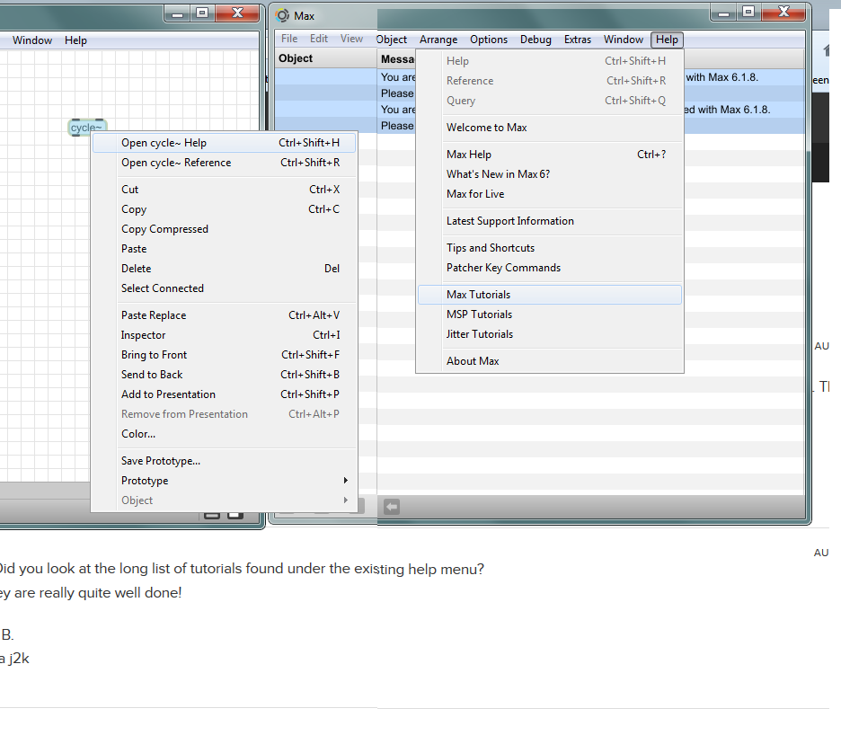The image size is (841, 735).
Task: Launch Jitter Tutorials from Help menu
Action: pos(480,334)
